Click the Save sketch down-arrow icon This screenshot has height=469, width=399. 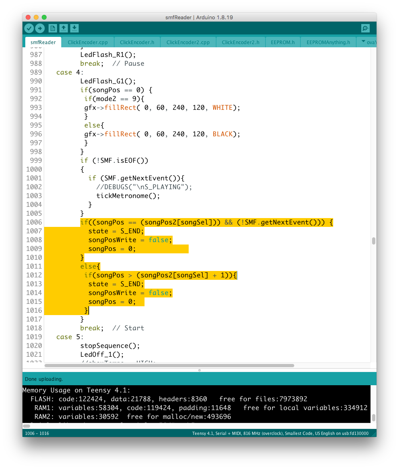[74, 28]
